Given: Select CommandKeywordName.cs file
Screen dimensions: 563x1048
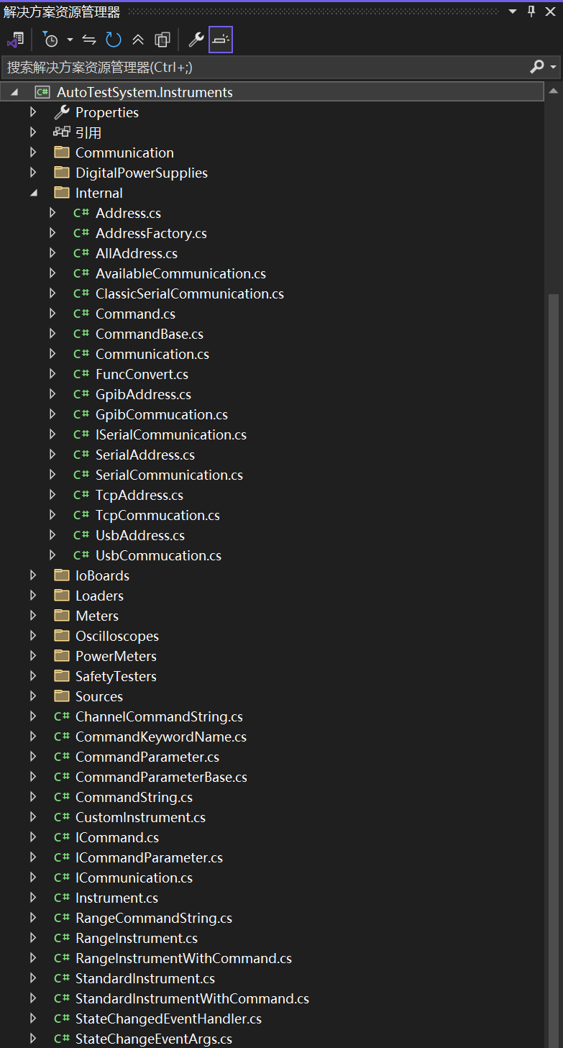Looking at the screenshot, I should click(161, 737).
